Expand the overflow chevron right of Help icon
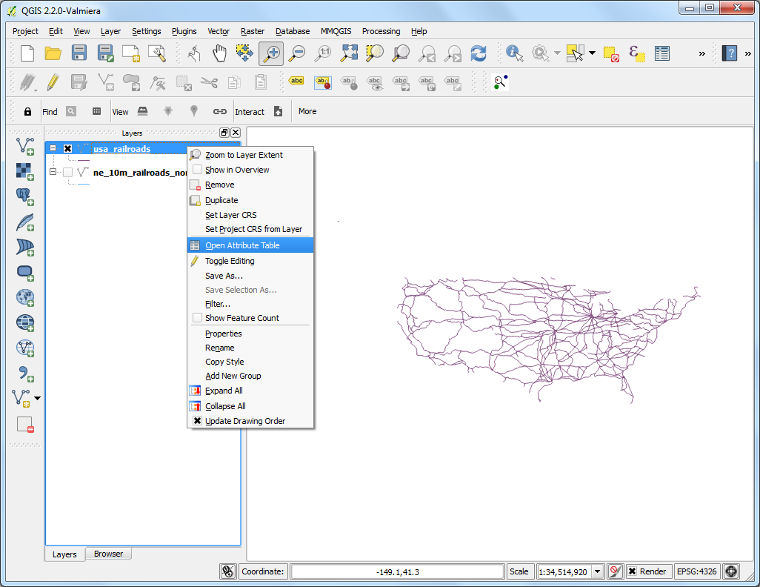 [748, 54]
